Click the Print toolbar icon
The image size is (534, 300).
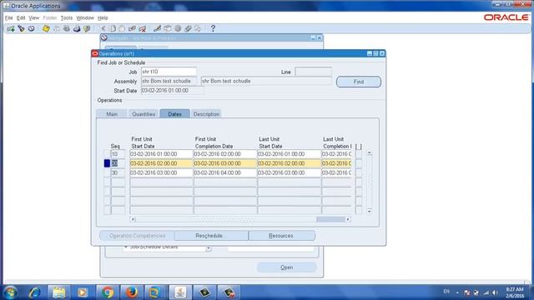(x=77, y=29)
